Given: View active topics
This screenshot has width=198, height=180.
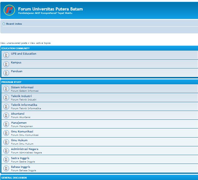Looking at the screenshot, I should pos(40,43).
